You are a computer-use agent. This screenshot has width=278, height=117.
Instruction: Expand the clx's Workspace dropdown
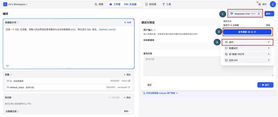[x=15, y=4]
